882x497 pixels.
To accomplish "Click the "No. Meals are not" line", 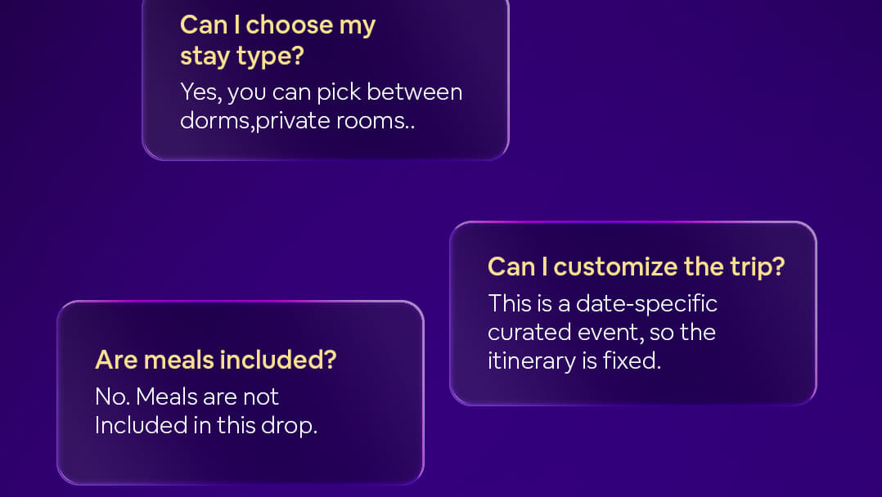I will click(x=187, y=397).
